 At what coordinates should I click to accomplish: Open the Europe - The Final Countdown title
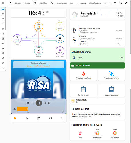(x=39, y=66)
